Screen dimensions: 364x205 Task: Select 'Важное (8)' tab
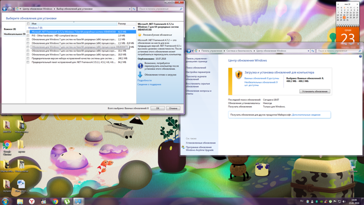tap(10, 29)
